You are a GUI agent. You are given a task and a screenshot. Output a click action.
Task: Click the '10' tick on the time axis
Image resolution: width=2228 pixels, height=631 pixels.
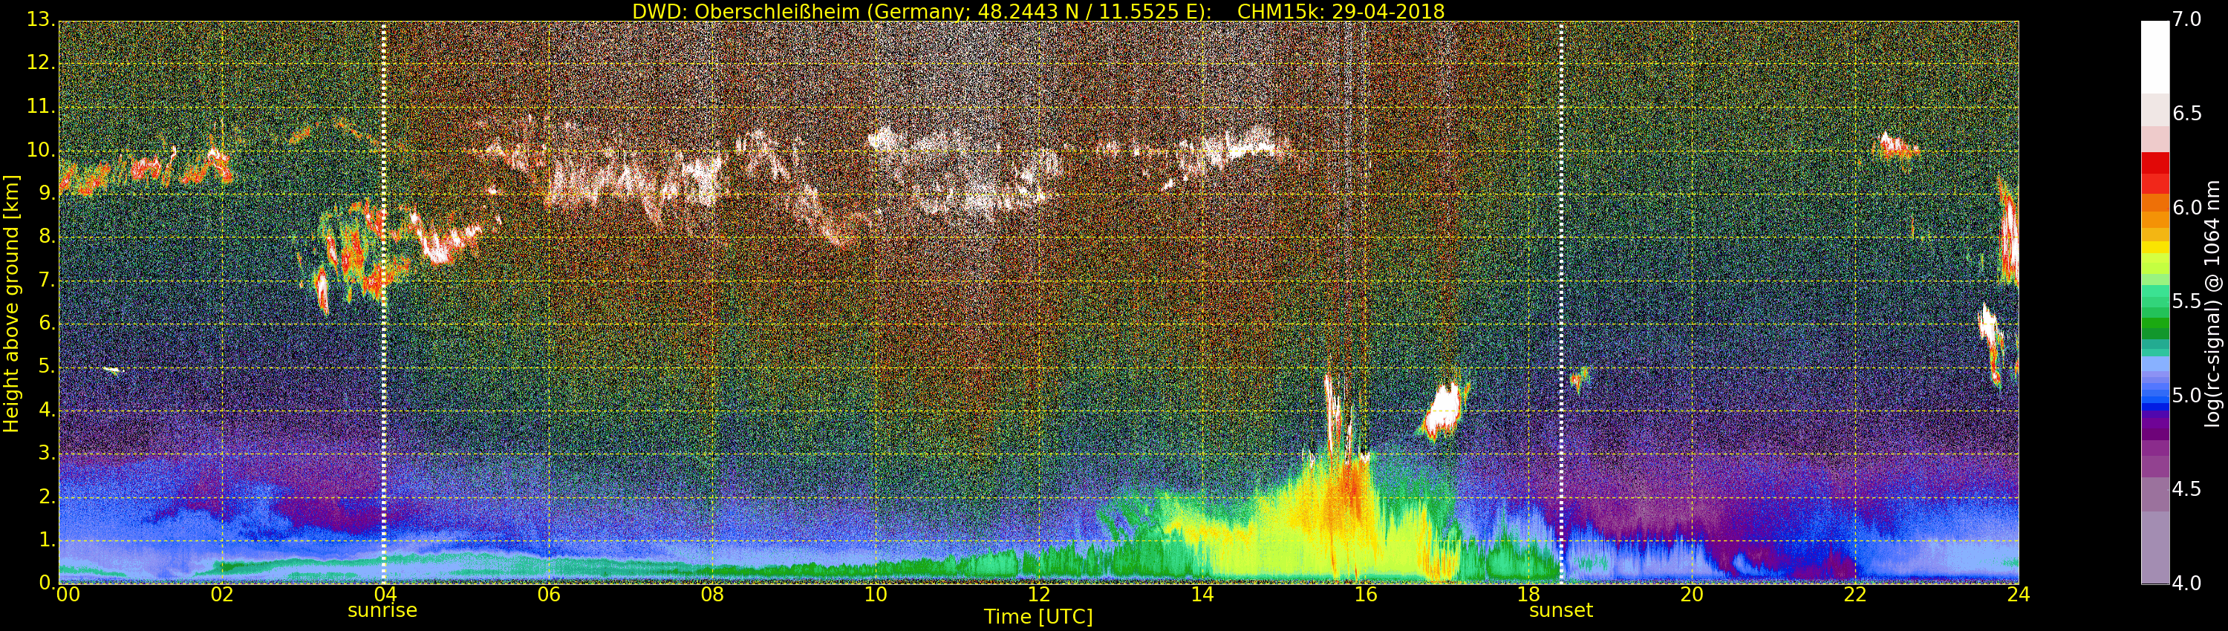click(x=876, y=594)
